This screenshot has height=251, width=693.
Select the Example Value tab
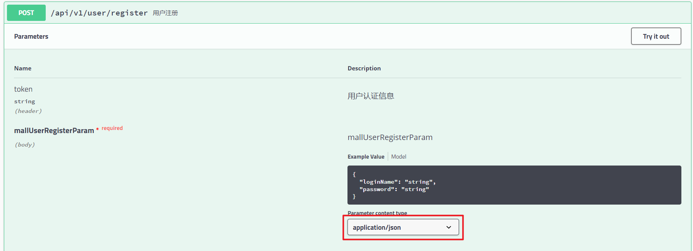[x=366, y=157]
